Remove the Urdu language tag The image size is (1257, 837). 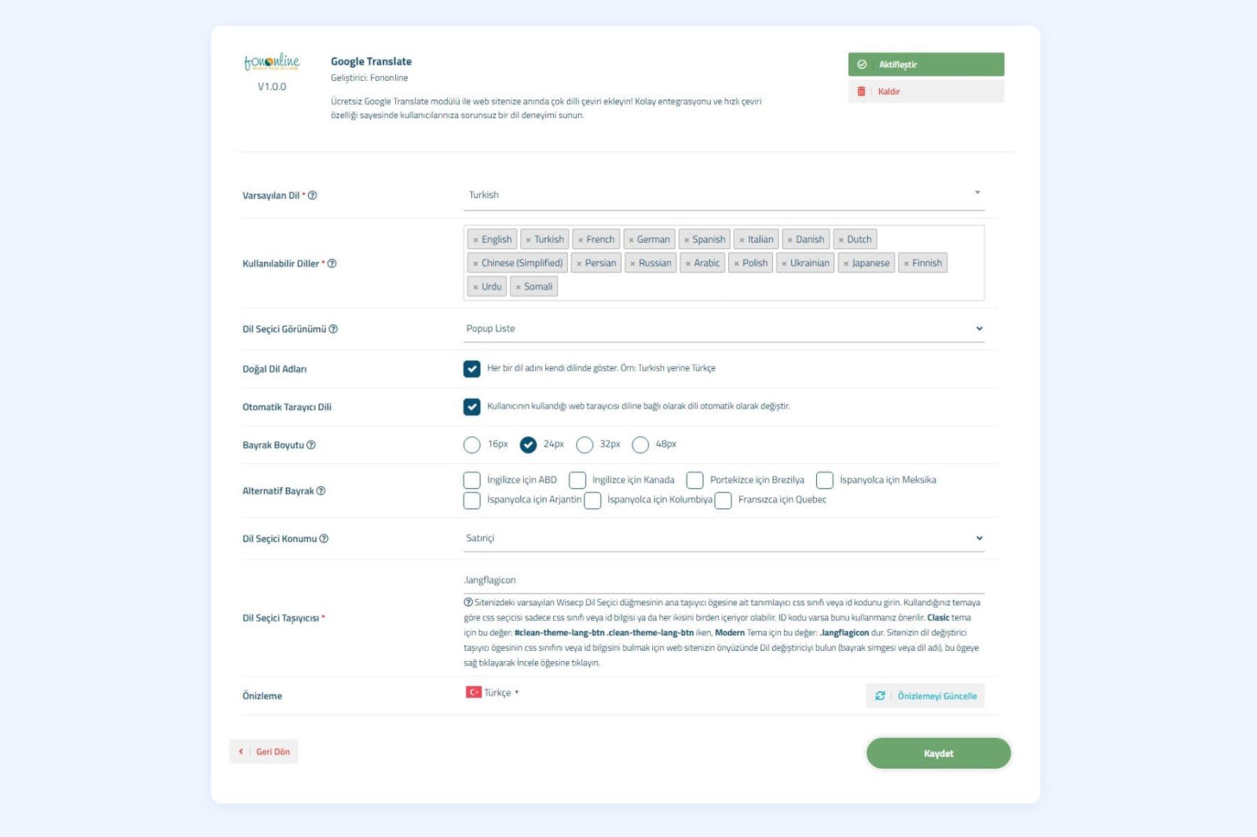[x=476, y=287]
